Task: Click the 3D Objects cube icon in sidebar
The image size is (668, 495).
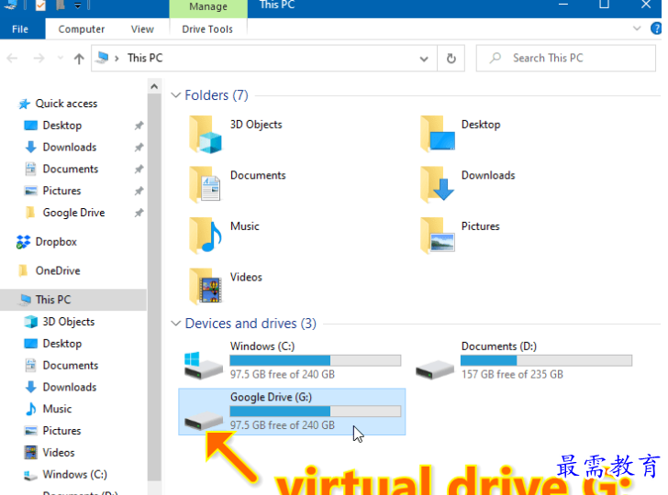Action: 30,322
